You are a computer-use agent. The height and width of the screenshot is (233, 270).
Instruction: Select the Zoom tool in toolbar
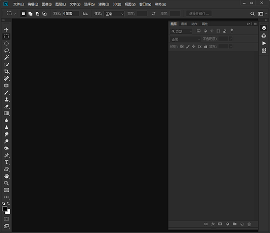pyautogui.click(x=6, y=183)
